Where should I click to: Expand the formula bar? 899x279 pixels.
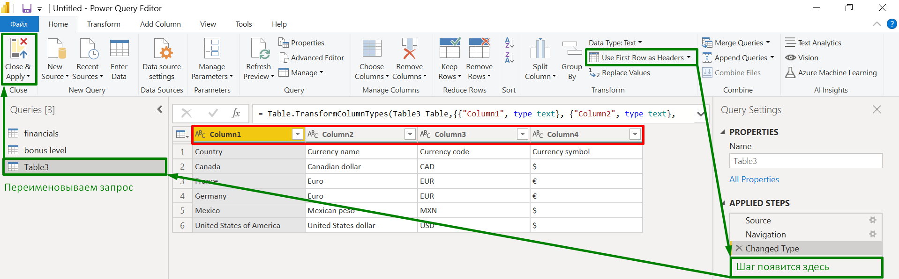pyautogui.click(x=701, y=114)
